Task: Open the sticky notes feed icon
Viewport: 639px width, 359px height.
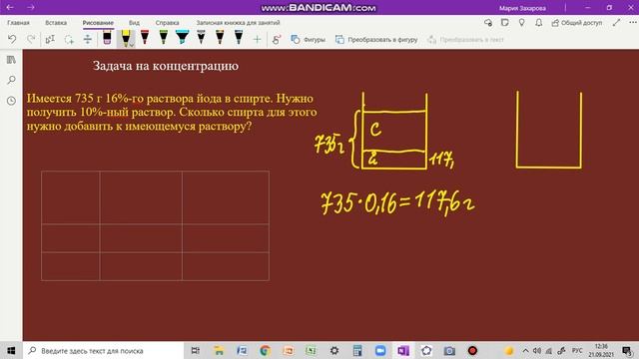Action: pyautogui.click(x=504, y=23)
